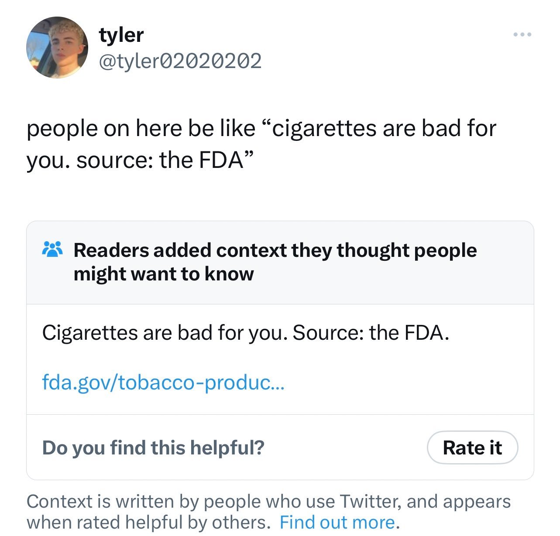Open the fda.gov/tobacco-produc... link
Image resolution: width=560 pixels, height=536 pixels.
[x=163, y=382]
